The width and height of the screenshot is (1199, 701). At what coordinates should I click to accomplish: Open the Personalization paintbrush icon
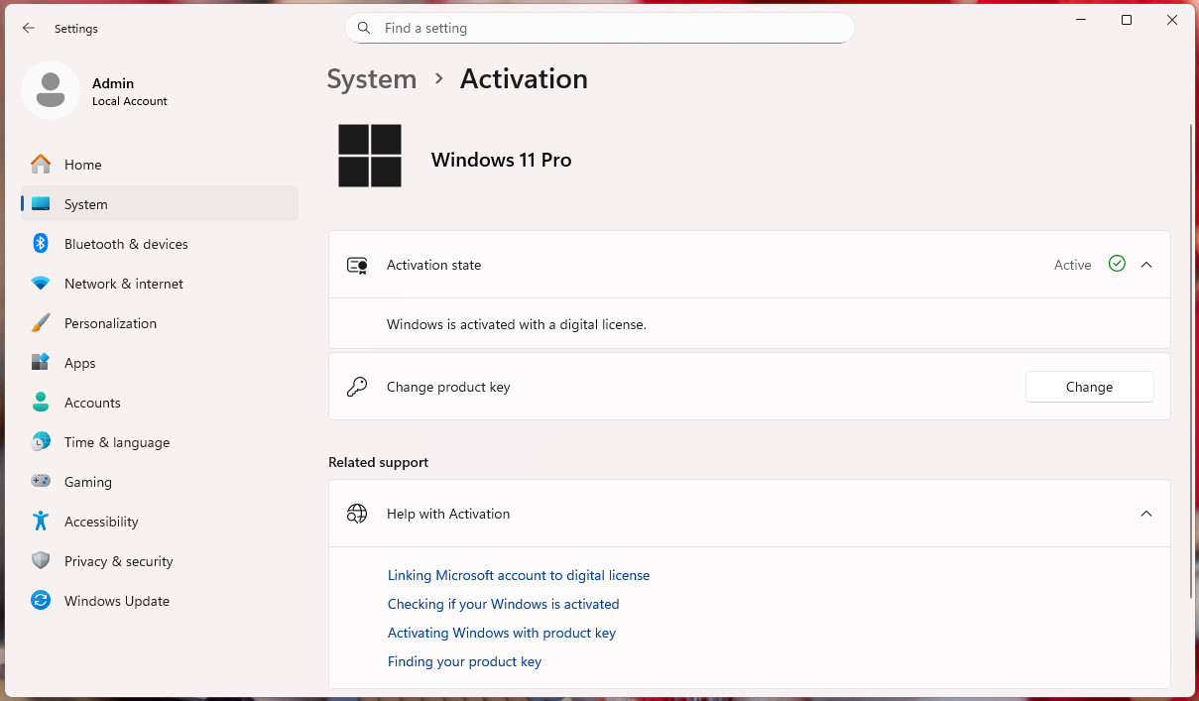(41, 323)
